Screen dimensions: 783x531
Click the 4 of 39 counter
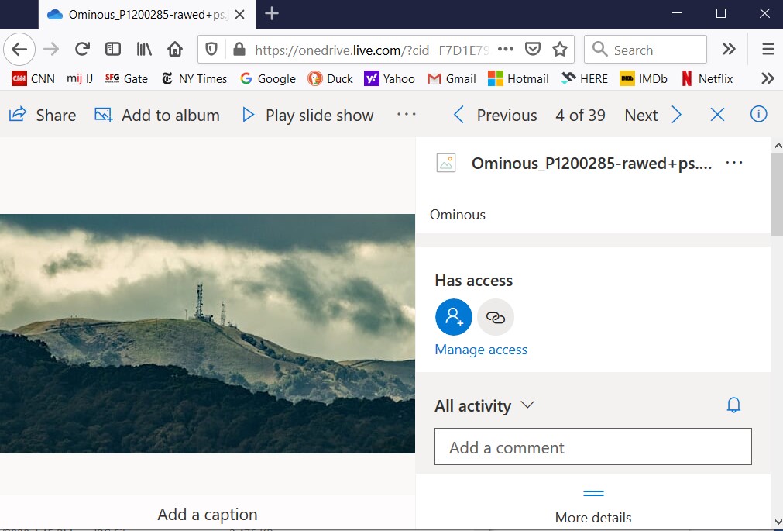[x=580, y=115]
